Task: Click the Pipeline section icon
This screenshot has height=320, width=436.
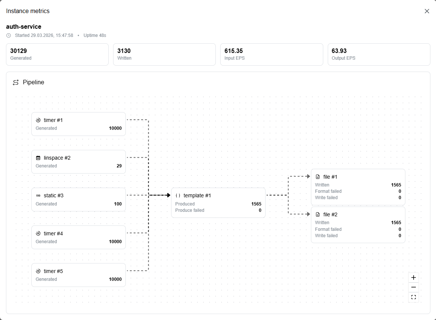Action: 16,82
